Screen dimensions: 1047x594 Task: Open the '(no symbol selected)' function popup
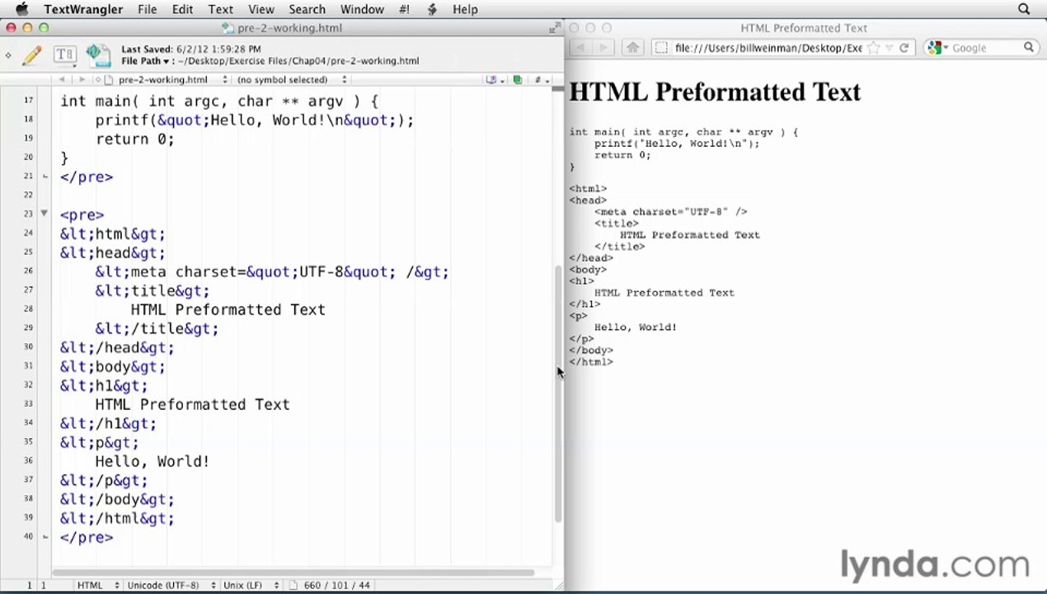point(292,80)
